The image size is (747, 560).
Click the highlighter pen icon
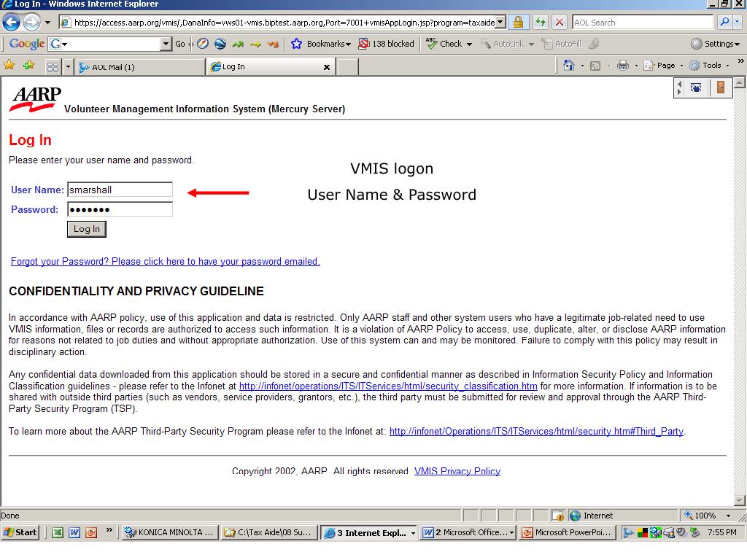pos(594,44)
